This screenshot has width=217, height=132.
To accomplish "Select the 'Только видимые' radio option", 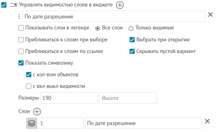I will point(131,28).
